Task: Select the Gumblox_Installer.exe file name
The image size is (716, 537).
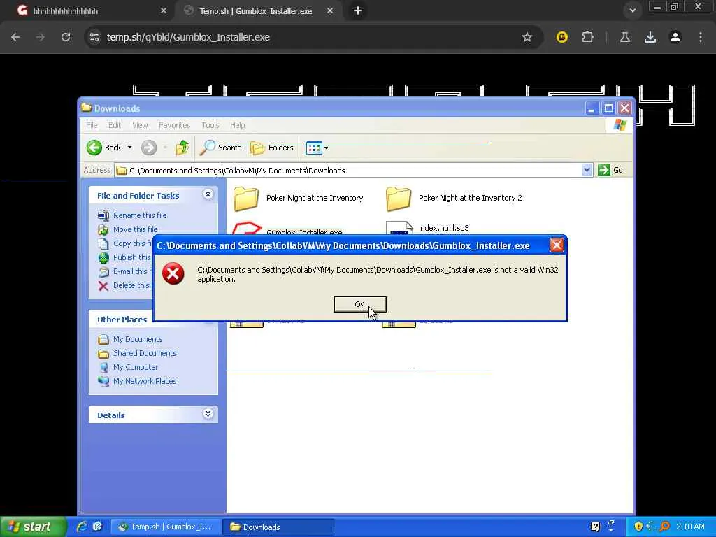Action: [x=304, y=232]
